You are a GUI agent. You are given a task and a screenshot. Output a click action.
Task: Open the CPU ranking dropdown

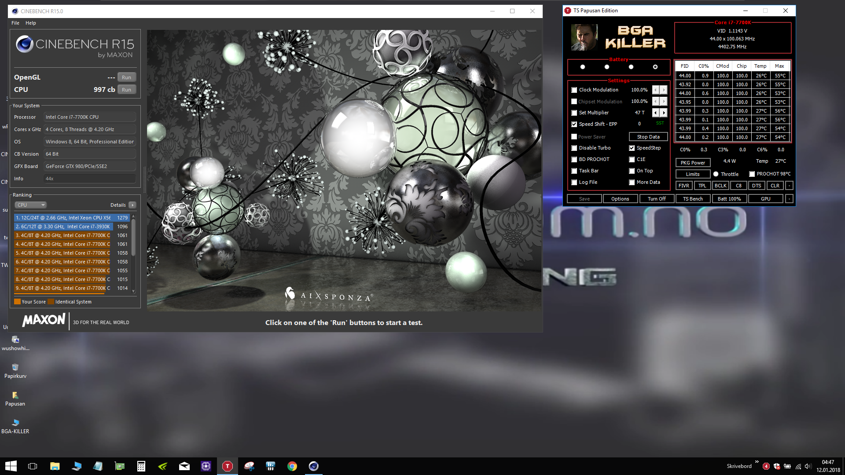pyautogui.click(x=31, y=205)
